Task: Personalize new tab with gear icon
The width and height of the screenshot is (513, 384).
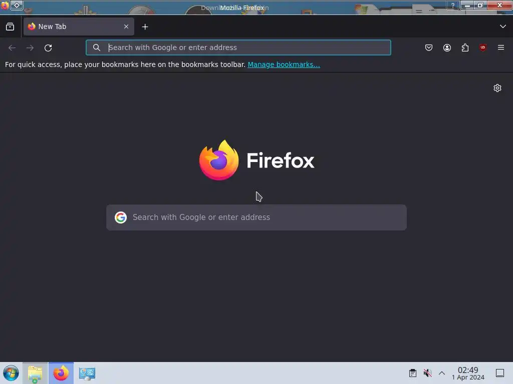Action: [x=497, y=88]
